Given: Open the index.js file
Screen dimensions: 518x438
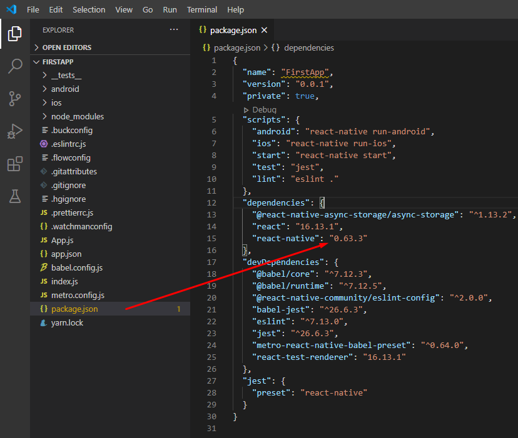Looking at the screenshot, I should pos(110,282).
